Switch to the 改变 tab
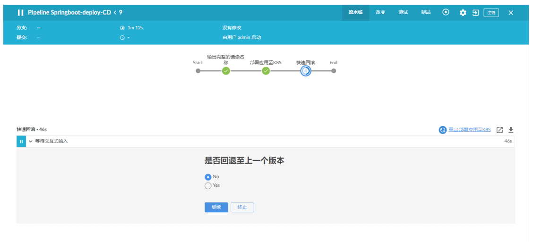This screenshot has width=533, height=251. coord(380,13)
